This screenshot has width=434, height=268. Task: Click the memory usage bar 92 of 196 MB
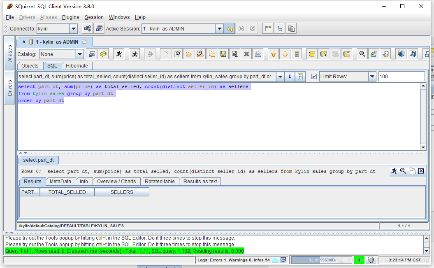tap(322, 260)
